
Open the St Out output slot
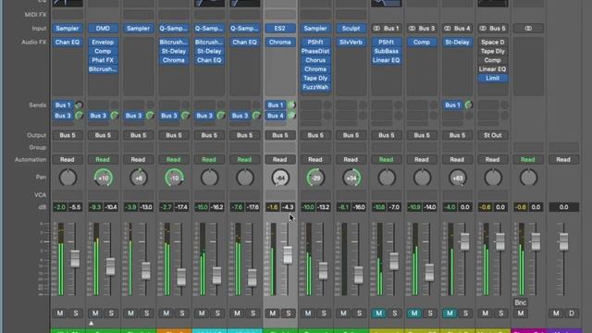click(x=492, y=135)
